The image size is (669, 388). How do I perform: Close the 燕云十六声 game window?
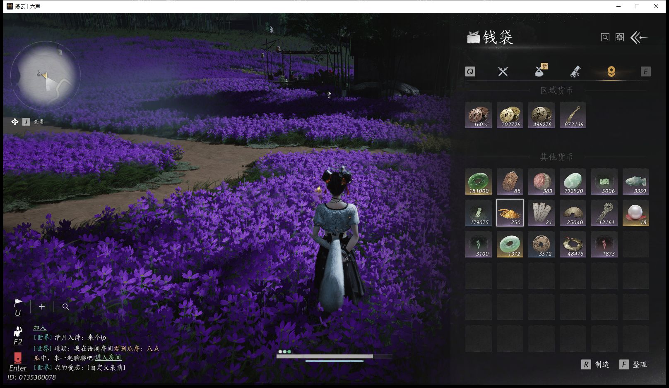coord(656,6)
